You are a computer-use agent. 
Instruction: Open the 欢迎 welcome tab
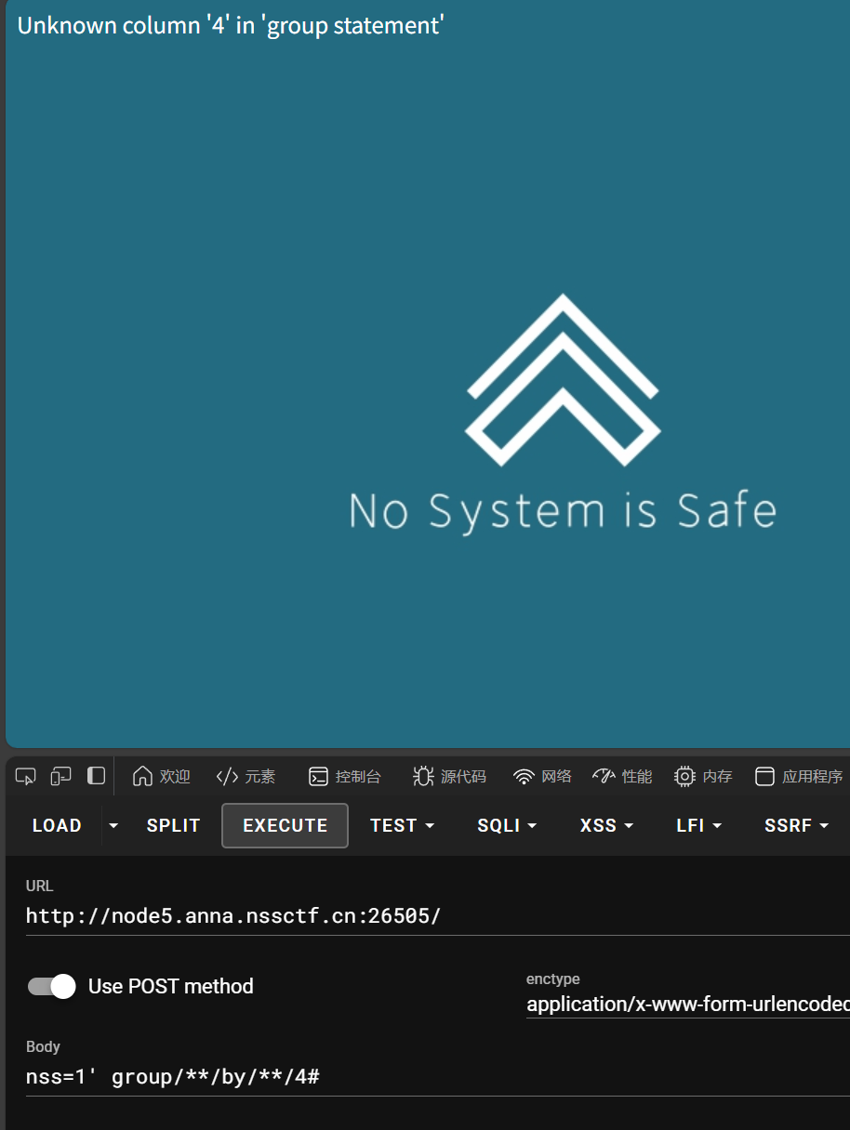tap(161, 777)
